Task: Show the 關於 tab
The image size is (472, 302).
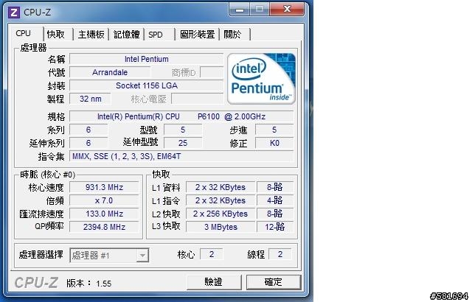Action: 233,35
